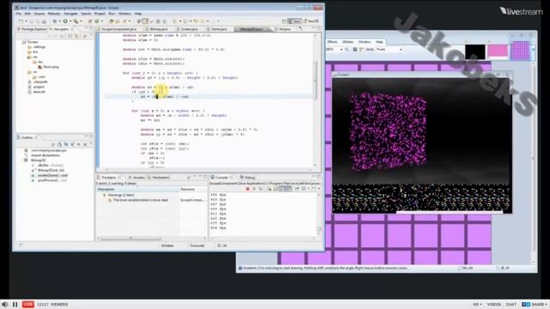Viewport: 550px width, 309px height.
Task: Select import declarations in the Outline
Action: click(46, 155)
